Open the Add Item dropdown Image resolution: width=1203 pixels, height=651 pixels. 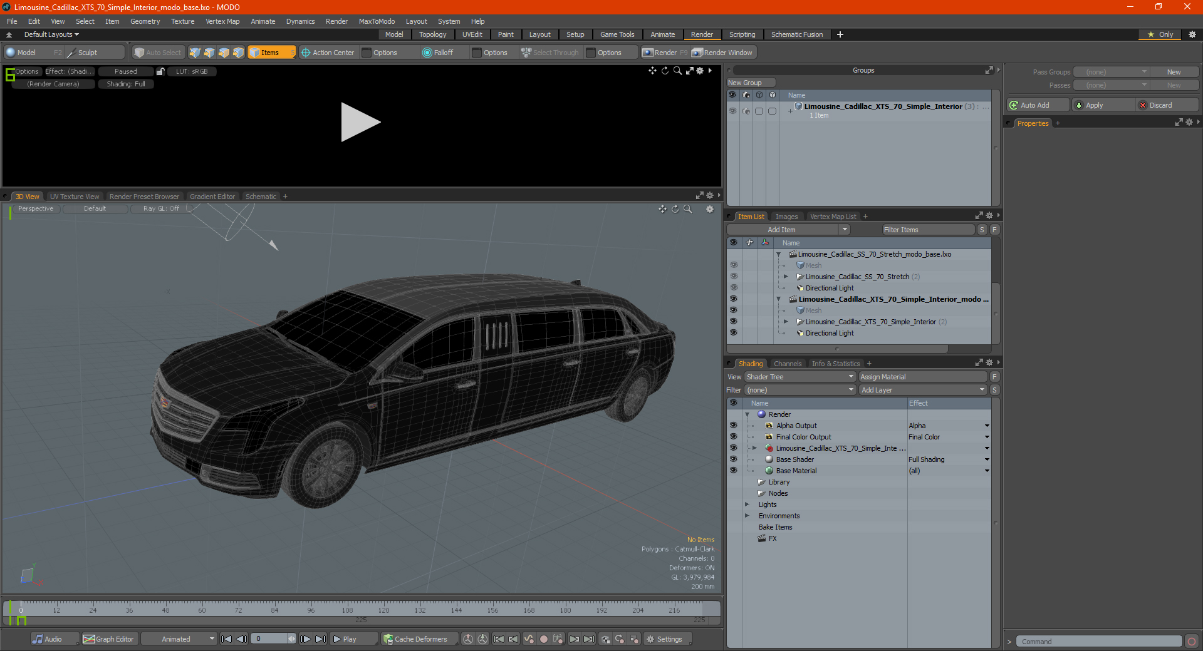[845, 230]
